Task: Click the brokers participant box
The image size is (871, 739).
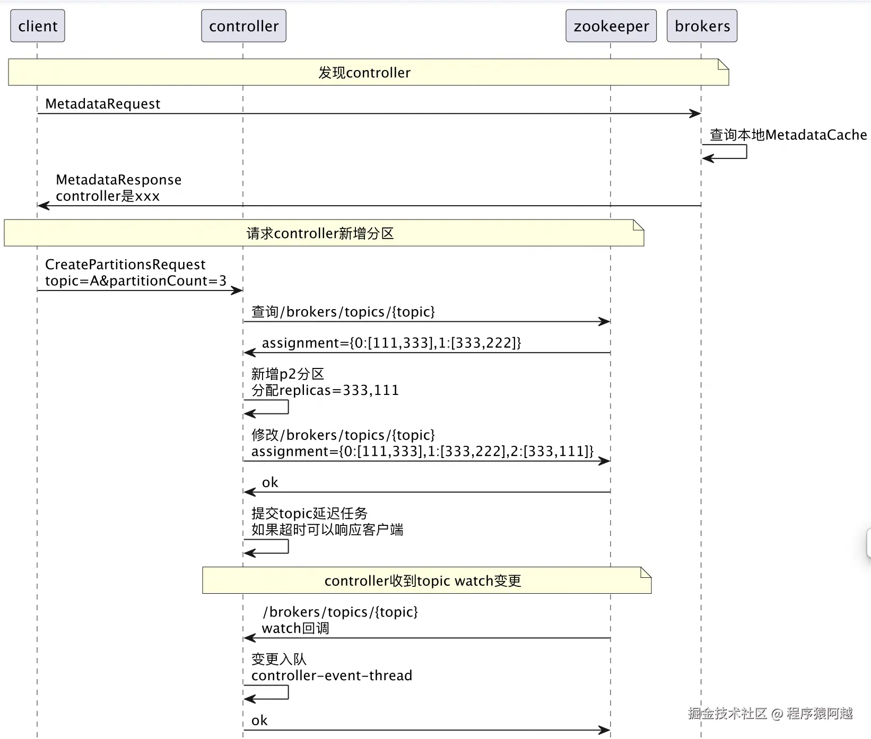Action: click(x=702, y=26)
